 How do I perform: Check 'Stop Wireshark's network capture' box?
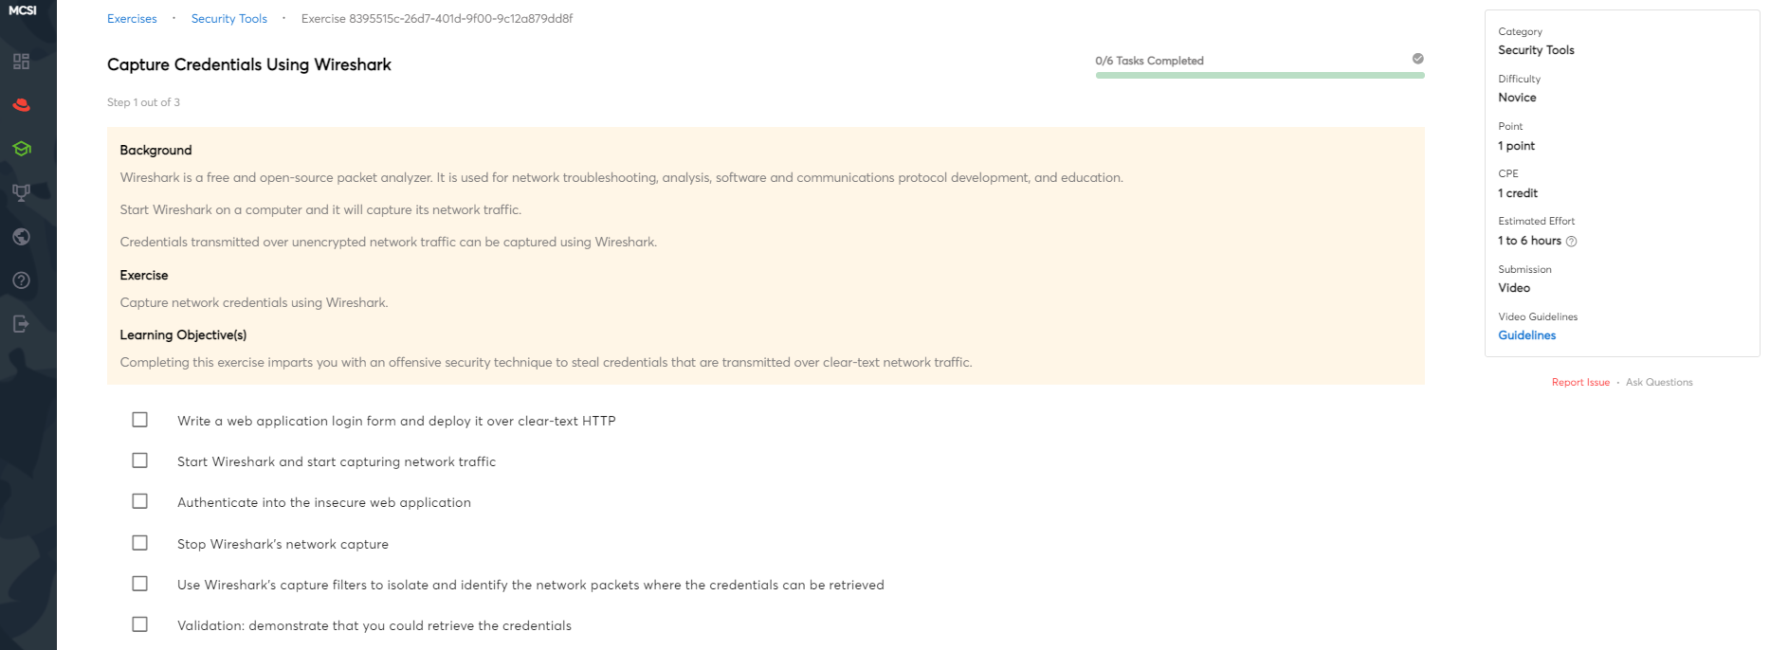pyautogui.click(x=140, y=543)
